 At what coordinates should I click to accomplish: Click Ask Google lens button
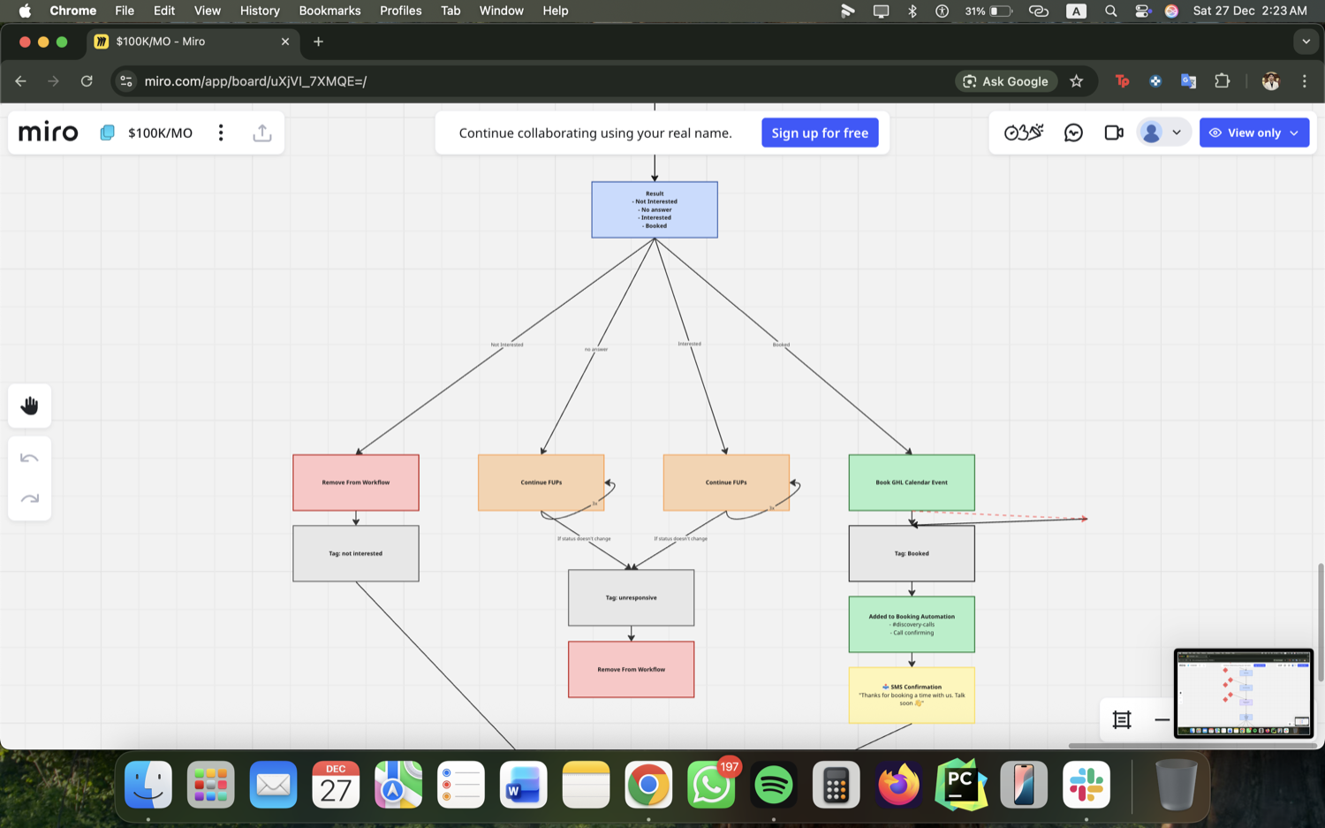1006,81
